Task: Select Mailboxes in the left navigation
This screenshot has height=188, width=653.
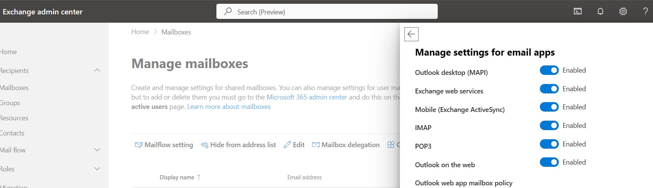Action: click(x=14, y=88)
